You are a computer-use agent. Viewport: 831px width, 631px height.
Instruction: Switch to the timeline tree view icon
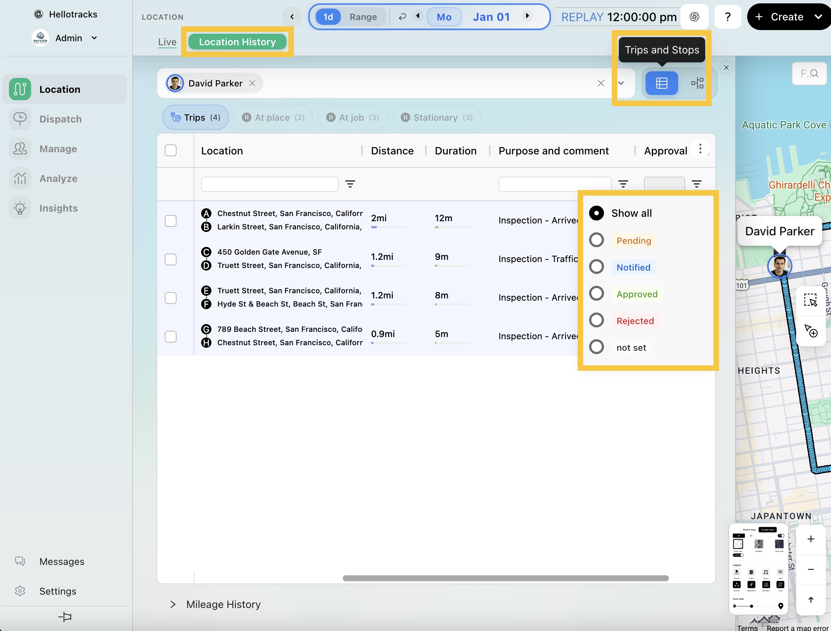point(697,83)
